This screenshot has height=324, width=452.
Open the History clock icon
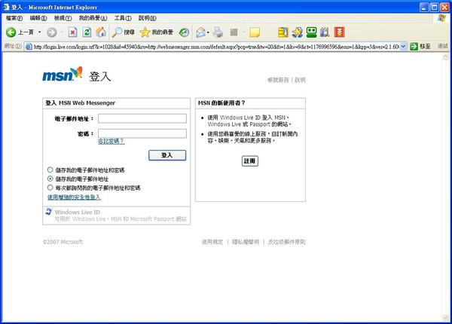click(184, 32)
